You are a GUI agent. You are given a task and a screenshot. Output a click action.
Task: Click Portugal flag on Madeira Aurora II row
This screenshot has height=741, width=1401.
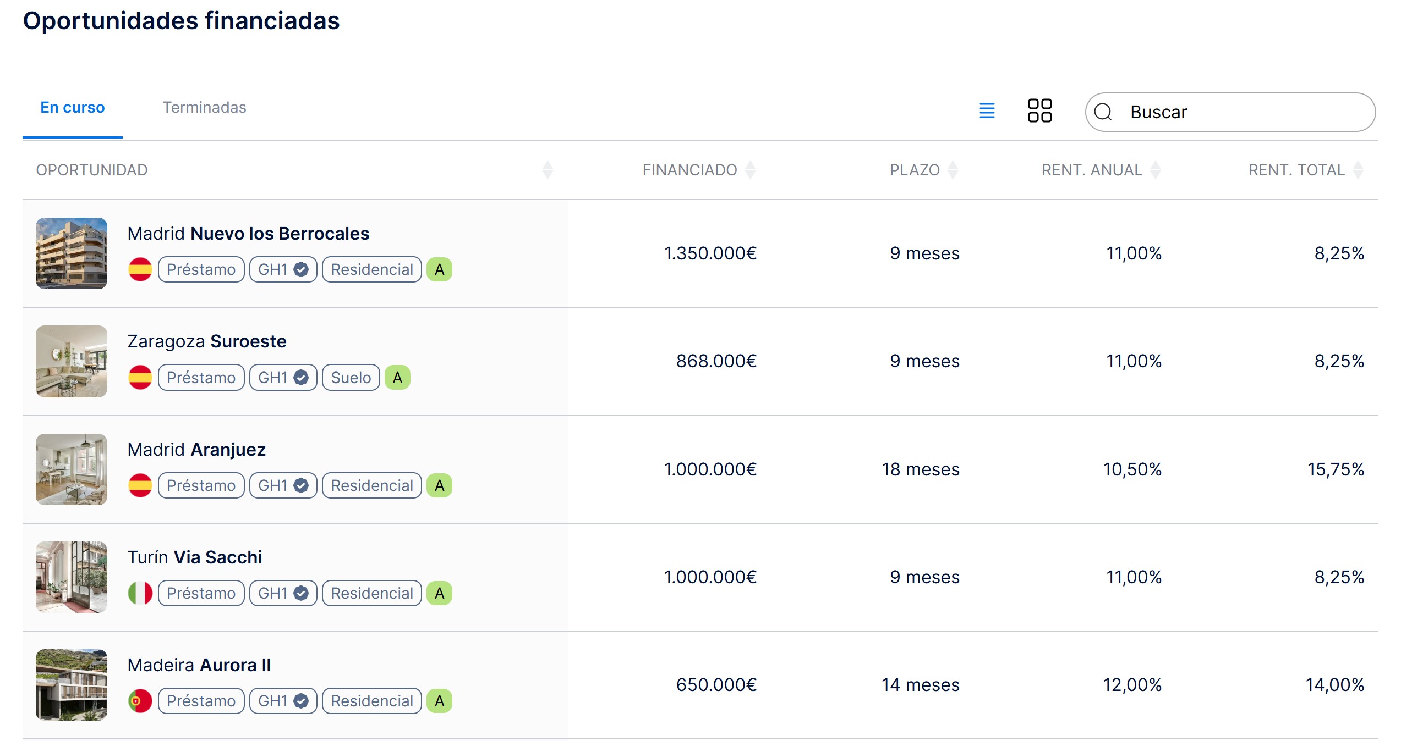[140, 701]
